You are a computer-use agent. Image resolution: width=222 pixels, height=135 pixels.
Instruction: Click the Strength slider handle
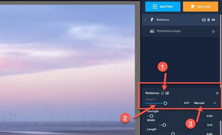pyautogui.click(x=152, y=116)
